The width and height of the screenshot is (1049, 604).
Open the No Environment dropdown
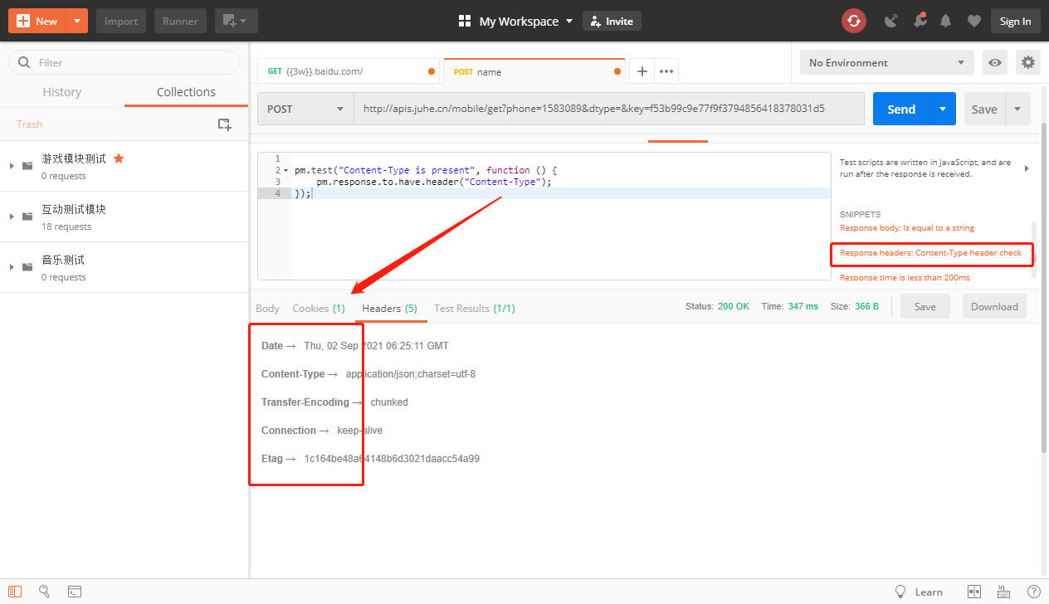887,62
